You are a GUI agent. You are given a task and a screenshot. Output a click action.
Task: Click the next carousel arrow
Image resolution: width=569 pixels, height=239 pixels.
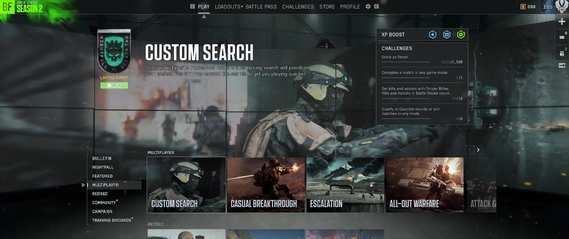point(478,150)
